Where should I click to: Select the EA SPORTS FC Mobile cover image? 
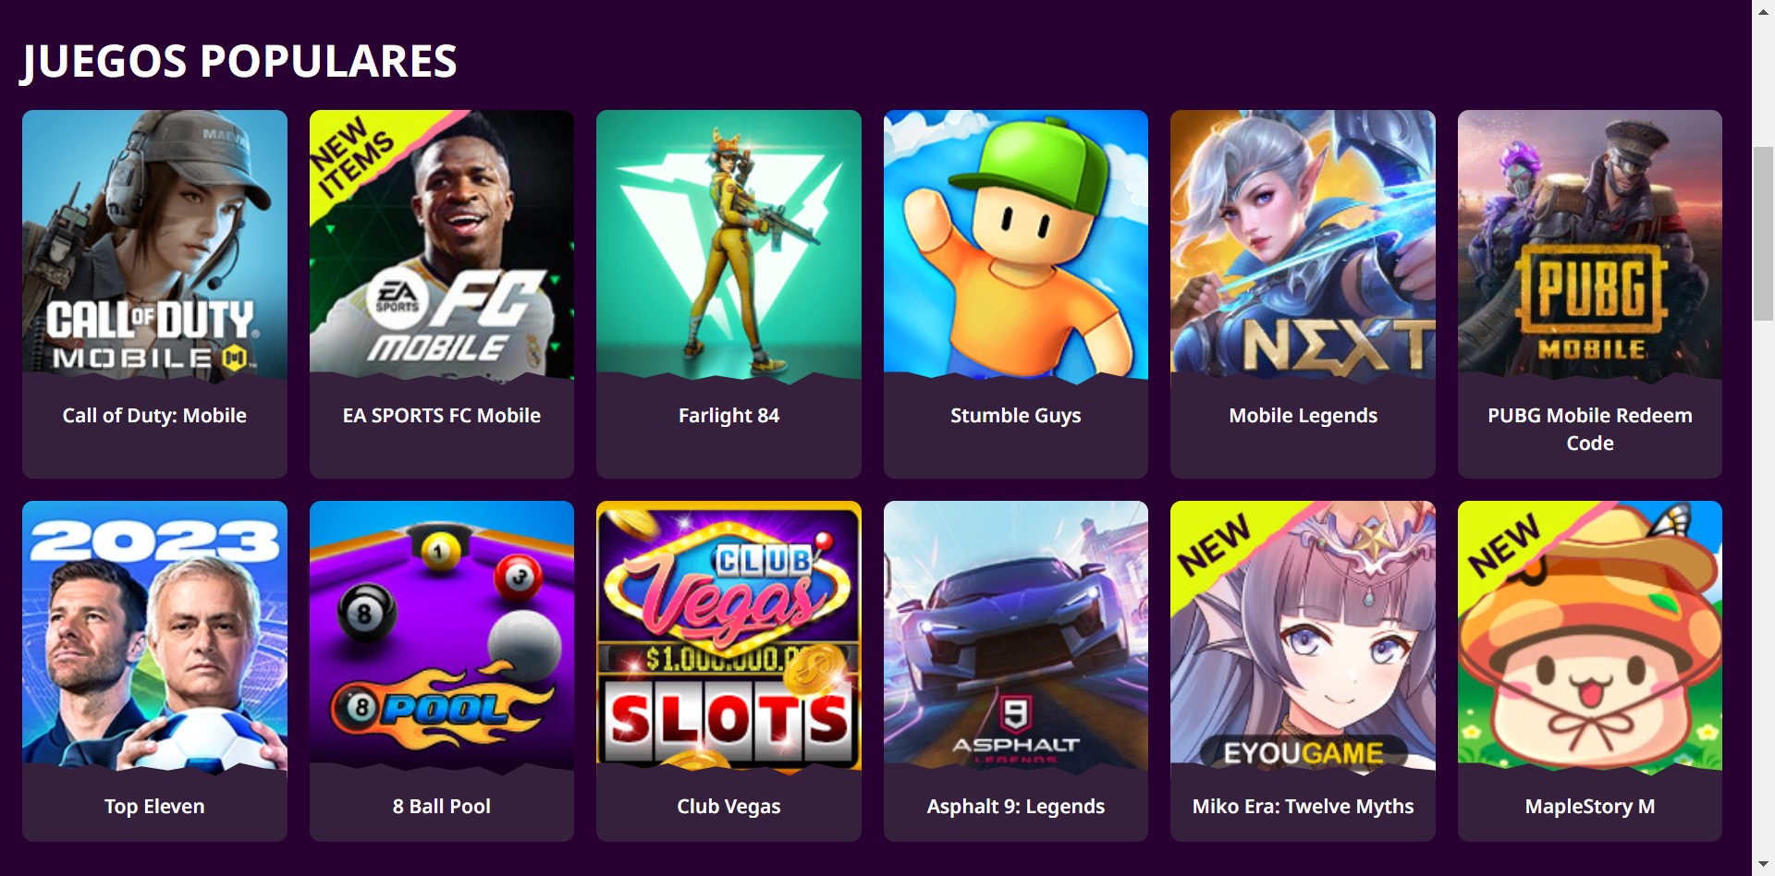pos(442,245)
